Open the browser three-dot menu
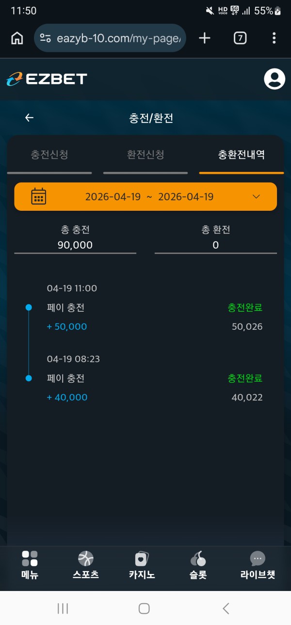 coord(274,38)
